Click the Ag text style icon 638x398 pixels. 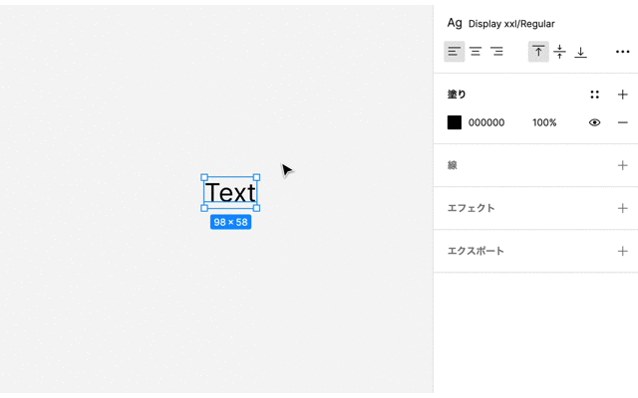(x=455, y=23)
